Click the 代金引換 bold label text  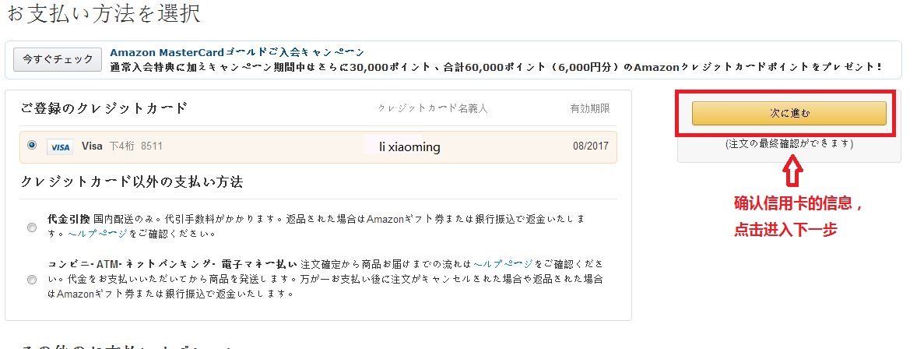pyautogui.click(x=69, y=219)
